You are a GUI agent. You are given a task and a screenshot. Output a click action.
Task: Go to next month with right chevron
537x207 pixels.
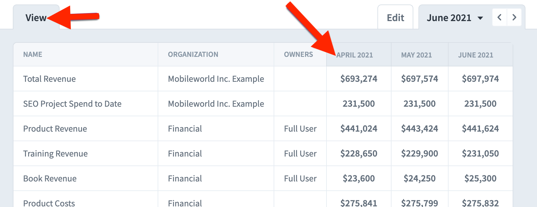click(514, 18)
